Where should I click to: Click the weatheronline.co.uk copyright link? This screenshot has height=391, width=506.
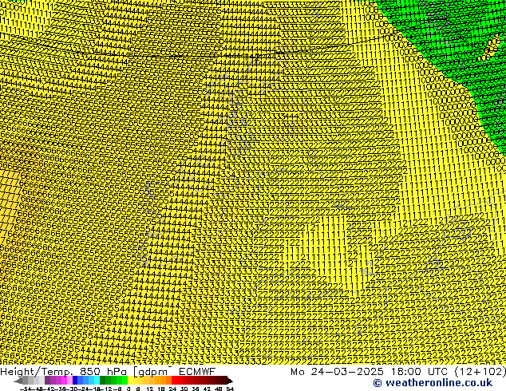point(433,383)
